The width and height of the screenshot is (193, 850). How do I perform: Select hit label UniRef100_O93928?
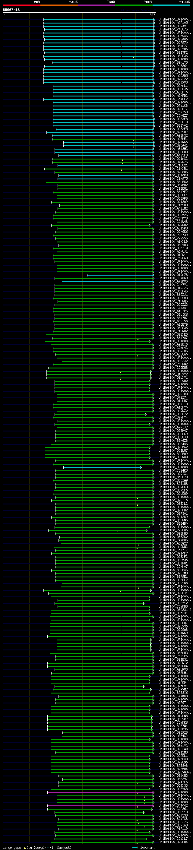173,732
